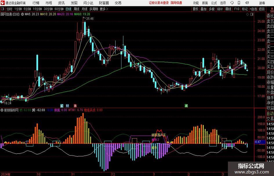
Task: Click the 现价 label in right panel
Action: click(270, 73)
